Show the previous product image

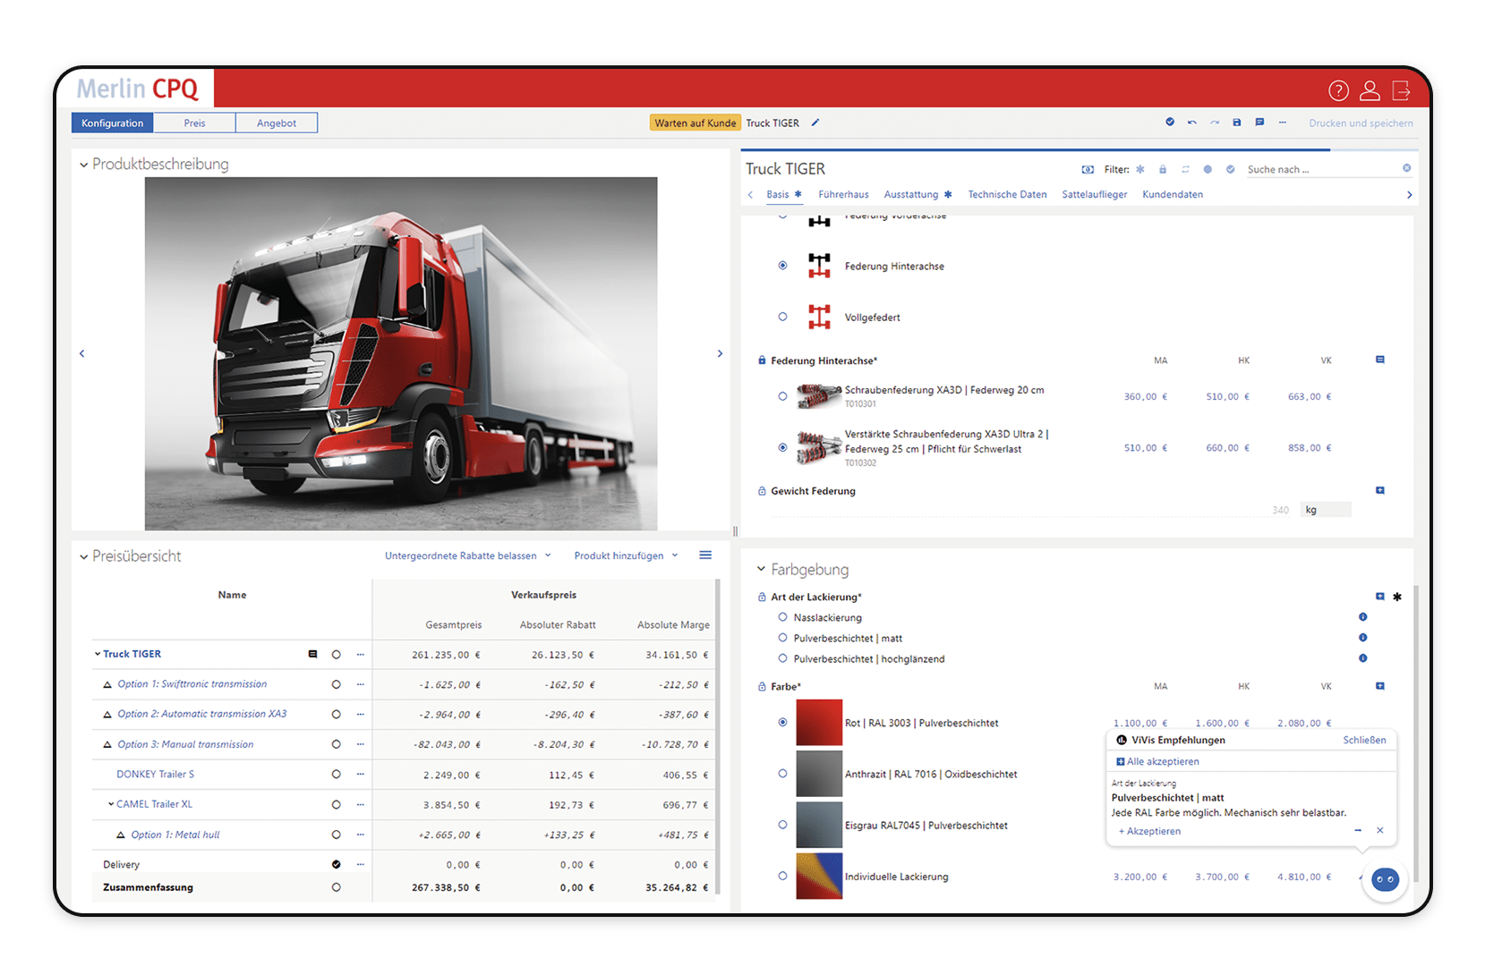(82, 354)
